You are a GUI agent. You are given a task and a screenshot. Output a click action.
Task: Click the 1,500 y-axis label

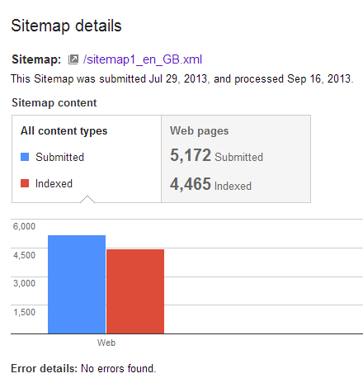(x=24, y=312)
